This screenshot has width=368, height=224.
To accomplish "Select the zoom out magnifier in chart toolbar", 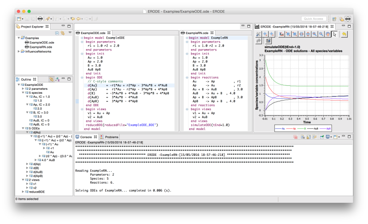I will (321, 34).
